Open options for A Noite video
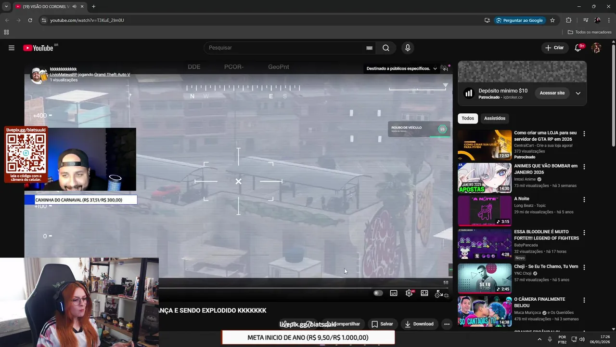 tap(584, 200)
